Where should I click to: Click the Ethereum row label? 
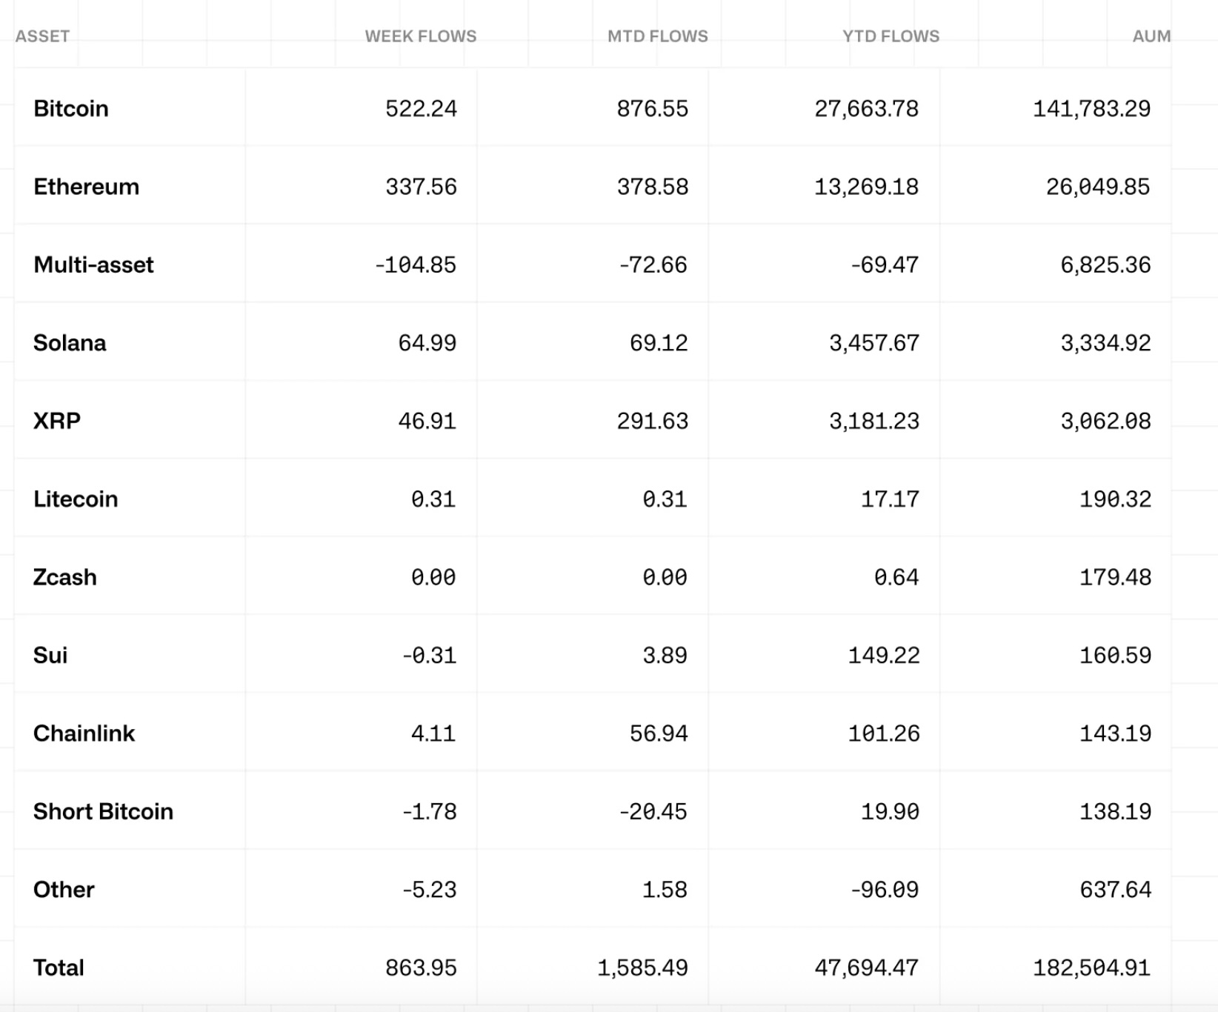click(86, 187)
